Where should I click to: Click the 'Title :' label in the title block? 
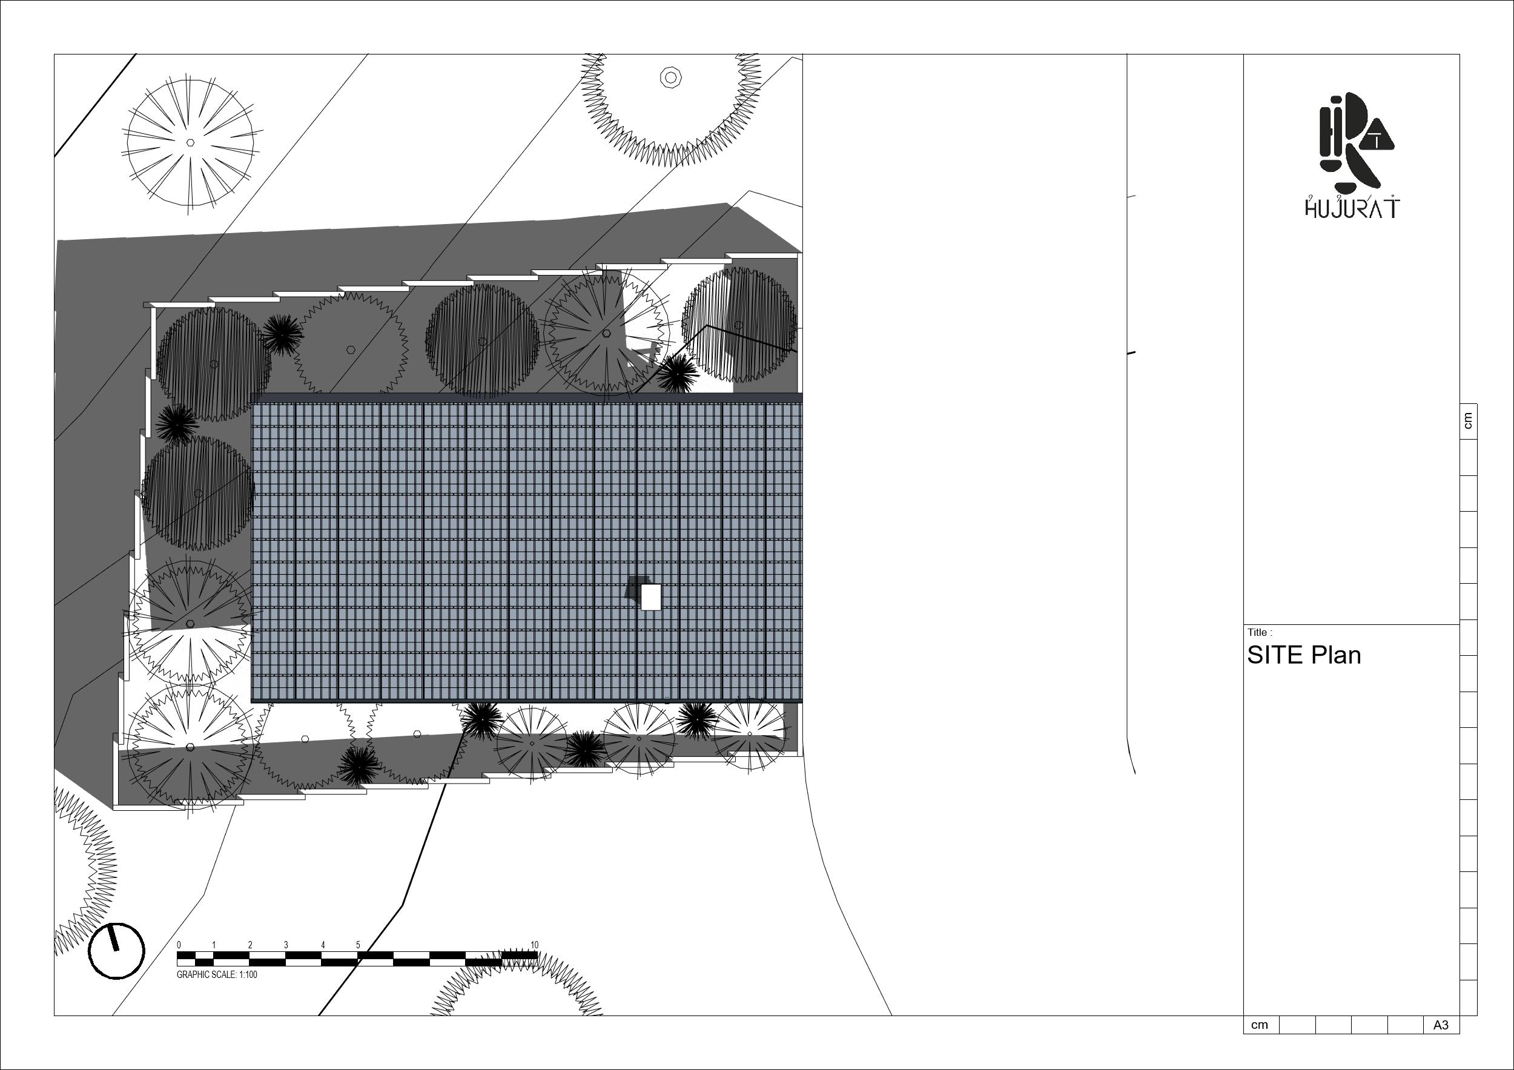click(x=1260, y=632)
